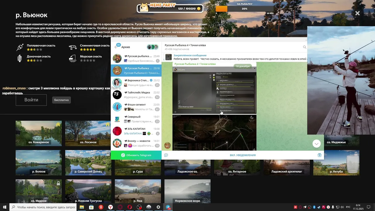This screenshot has width=375, height=211.
Task: Click the bottom tackle feeder icon
Action: coord(20,58)
